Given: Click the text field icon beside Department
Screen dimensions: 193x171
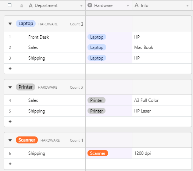Looking at the screenshot, I should (31, 6).
